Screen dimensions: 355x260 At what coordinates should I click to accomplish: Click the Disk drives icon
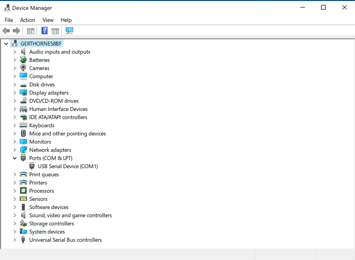tap(23, 85)
